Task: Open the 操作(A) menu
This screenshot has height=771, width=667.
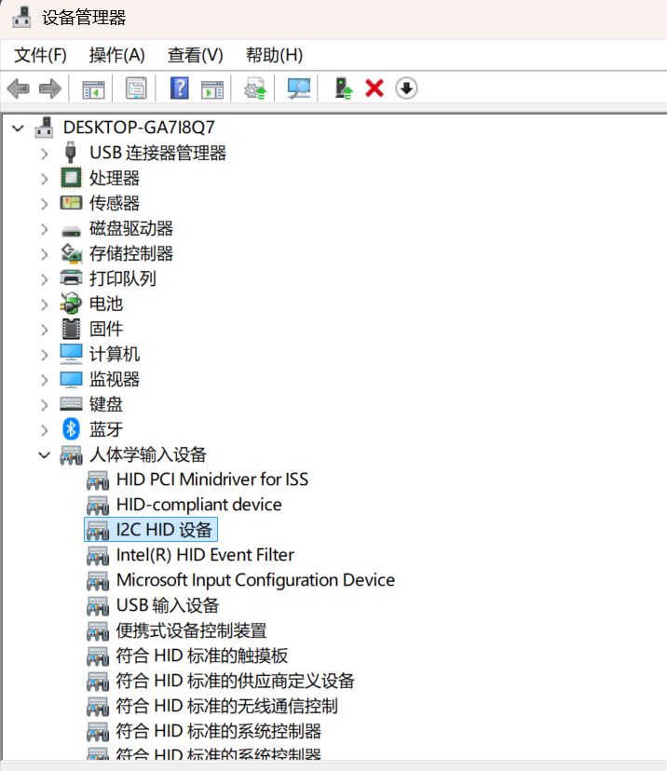Action: (117, 55)
